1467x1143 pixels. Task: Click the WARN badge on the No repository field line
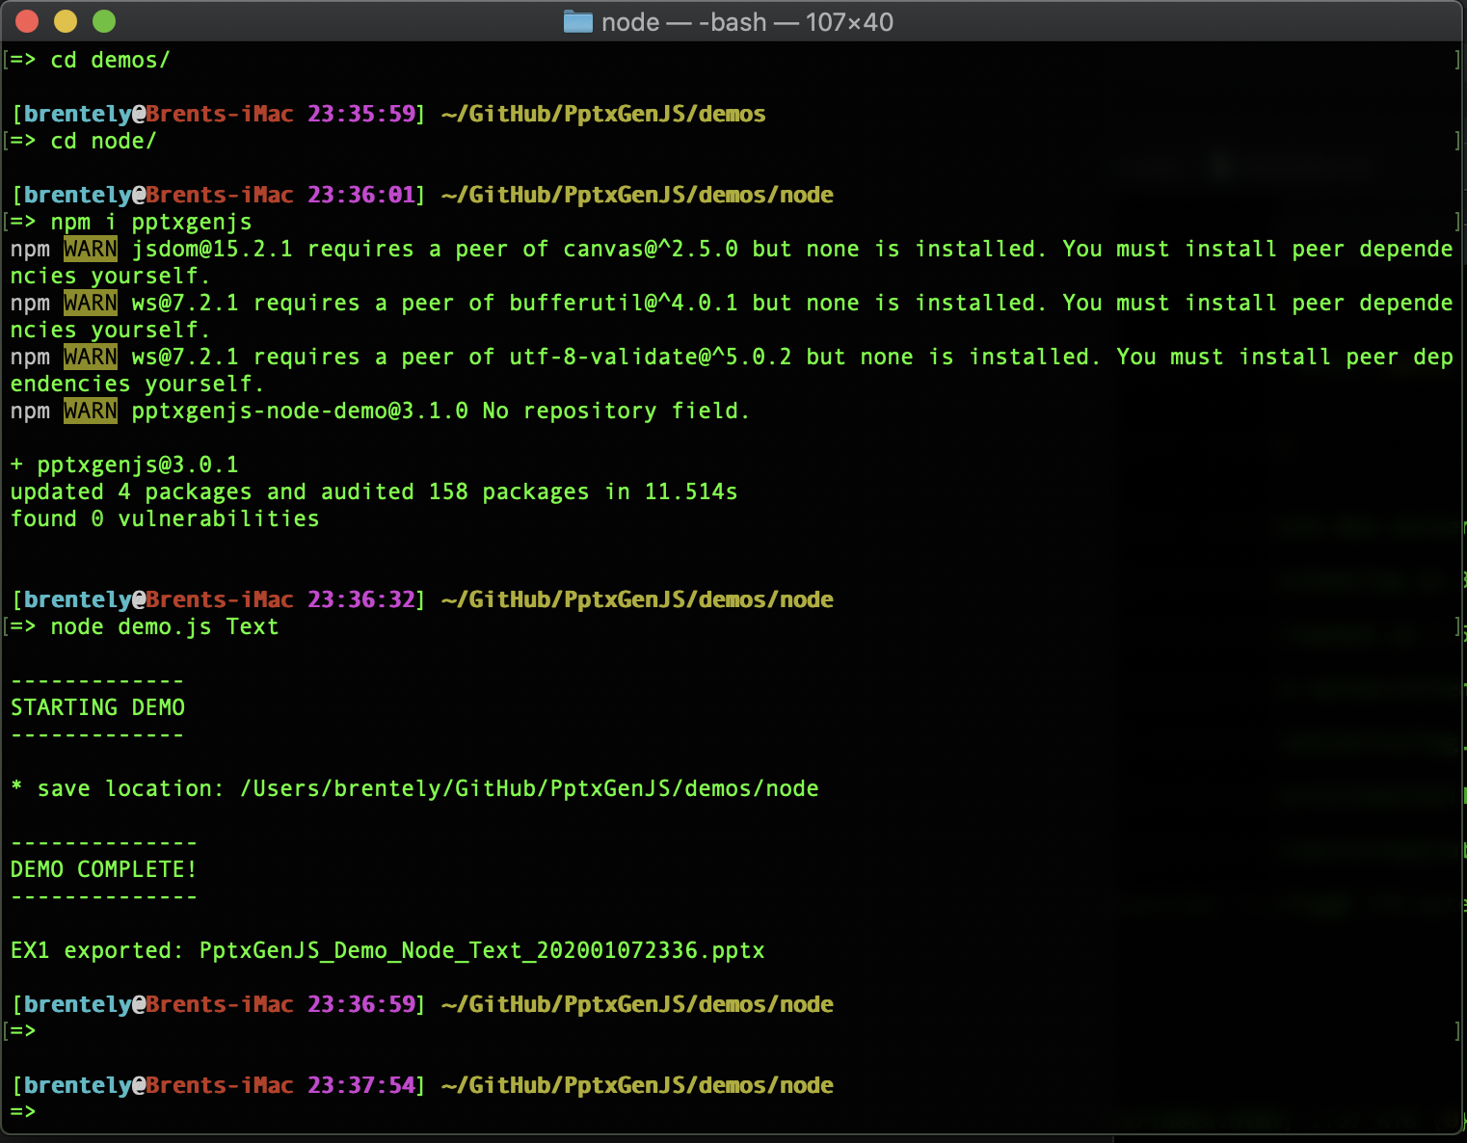(x=90, y=411)
